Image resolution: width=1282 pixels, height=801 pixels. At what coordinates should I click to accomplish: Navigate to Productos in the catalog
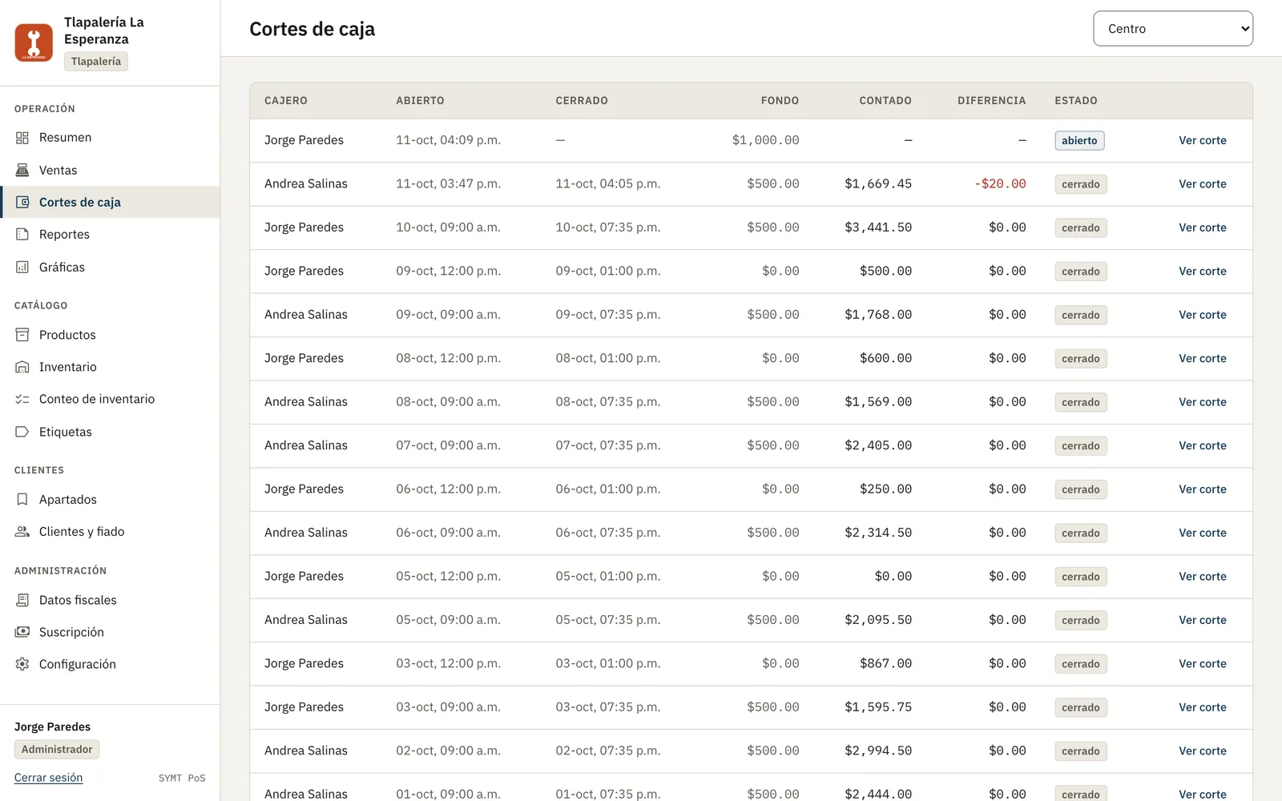click(110, 335)
